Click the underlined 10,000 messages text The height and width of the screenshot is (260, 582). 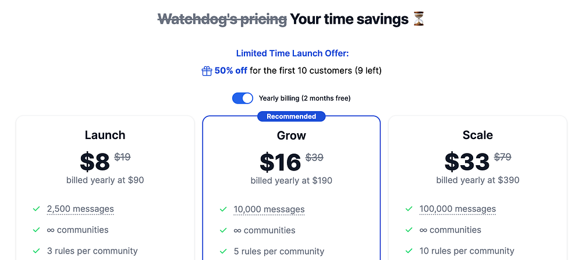[269, 209]
